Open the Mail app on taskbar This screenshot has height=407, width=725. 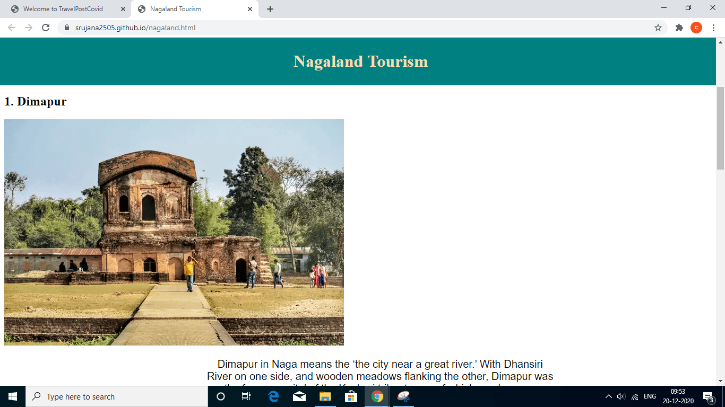click(x=299, y=396)
